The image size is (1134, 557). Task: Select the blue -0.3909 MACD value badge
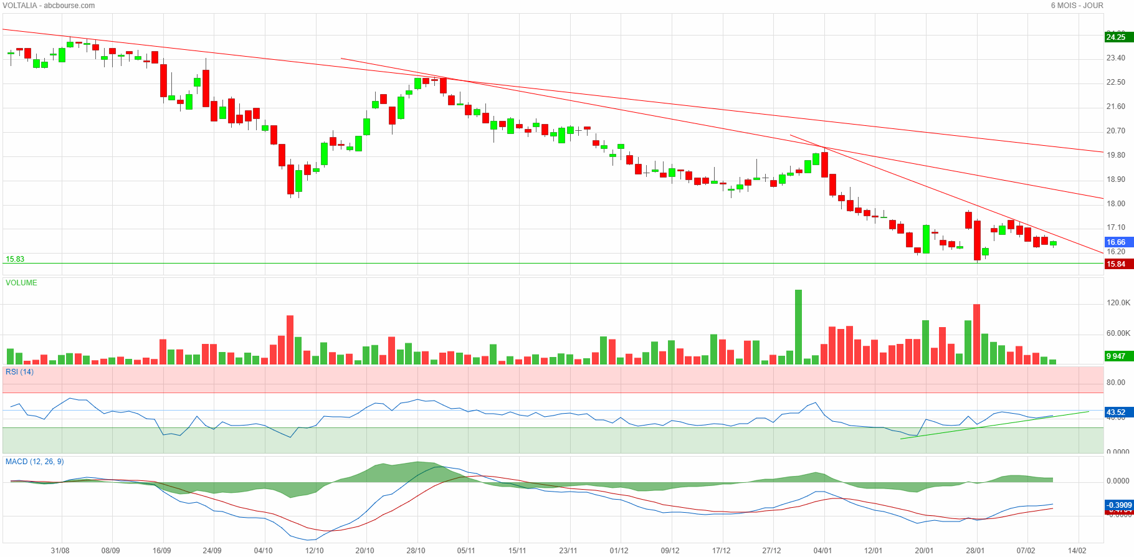click(x=1119, y=505)
